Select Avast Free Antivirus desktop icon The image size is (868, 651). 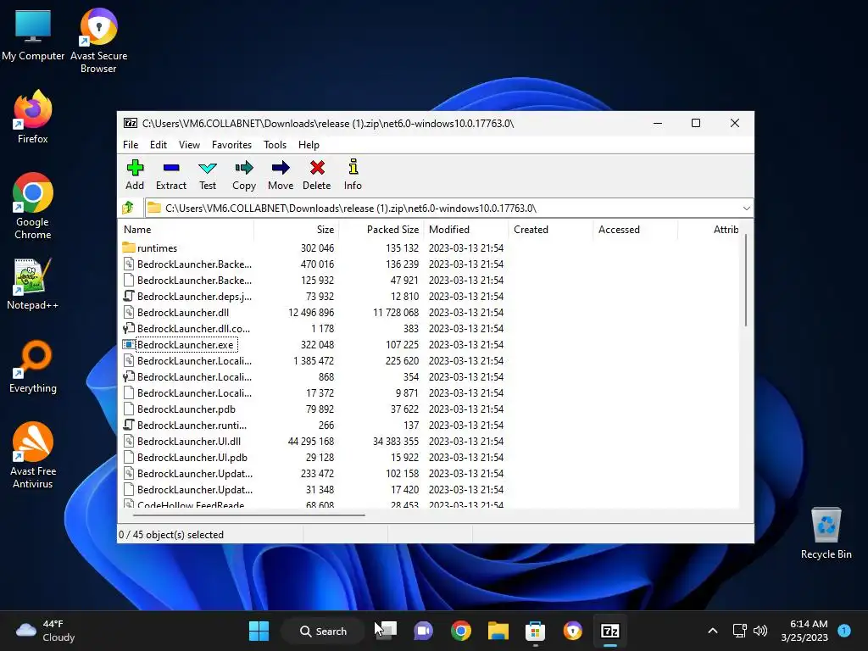33,455
